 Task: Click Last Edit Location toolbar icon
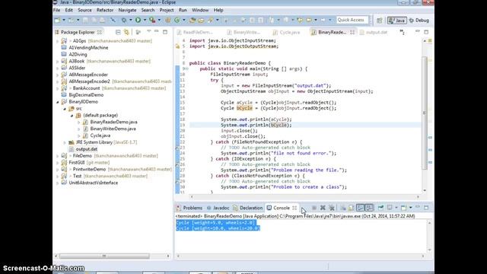click(300, 21)
